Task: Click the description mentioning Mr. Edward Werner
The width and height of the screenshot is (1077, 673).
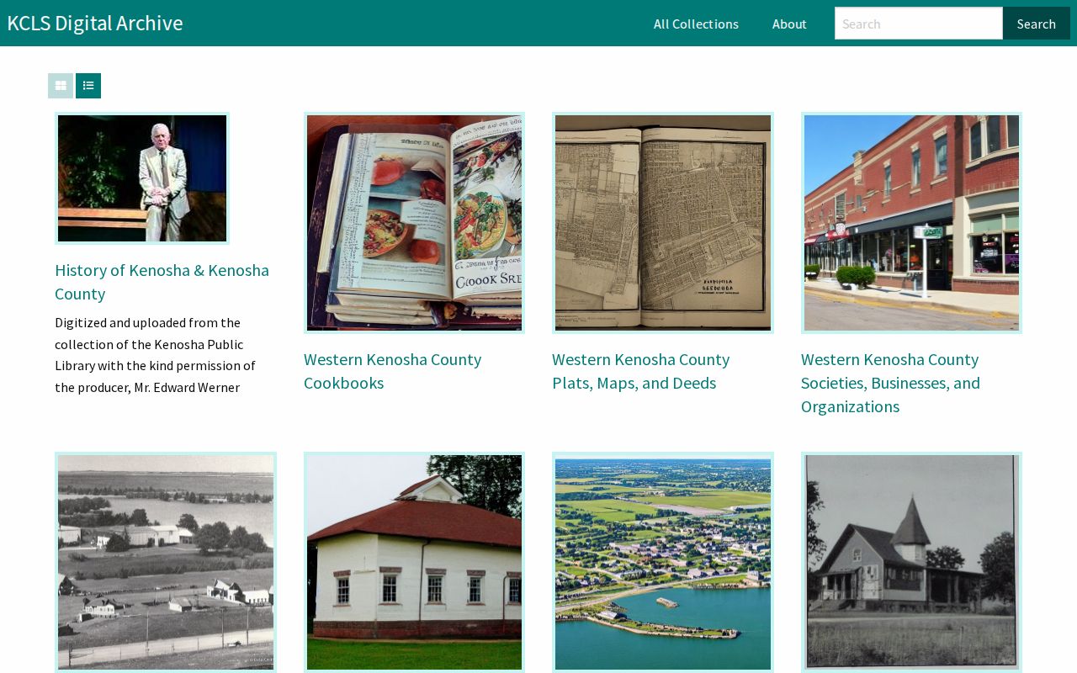Action: point(155,355)
